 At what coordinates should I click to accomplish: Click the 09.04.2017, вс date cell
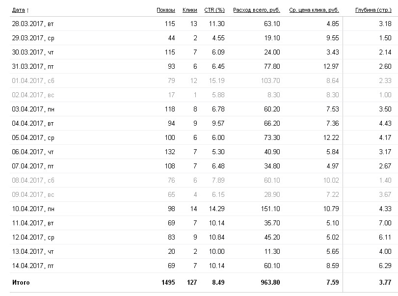click(x=32, y=194)
